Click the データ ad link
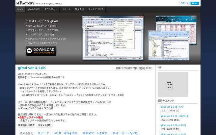216x135 pixels. coord(44,133)
